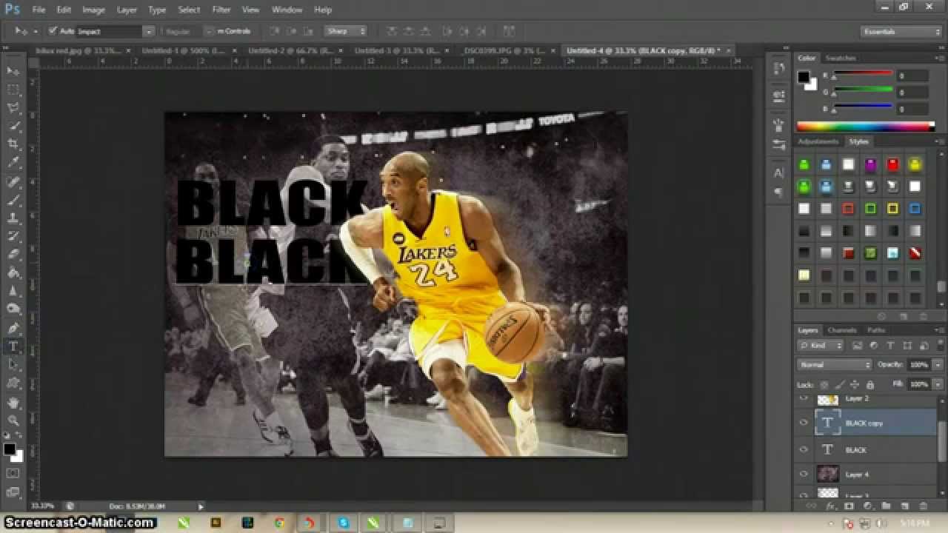Toggle the Auto-Select checkbox
Viewport: 948px width, 533px height.
pyautogui.click(x=53, y=31)
